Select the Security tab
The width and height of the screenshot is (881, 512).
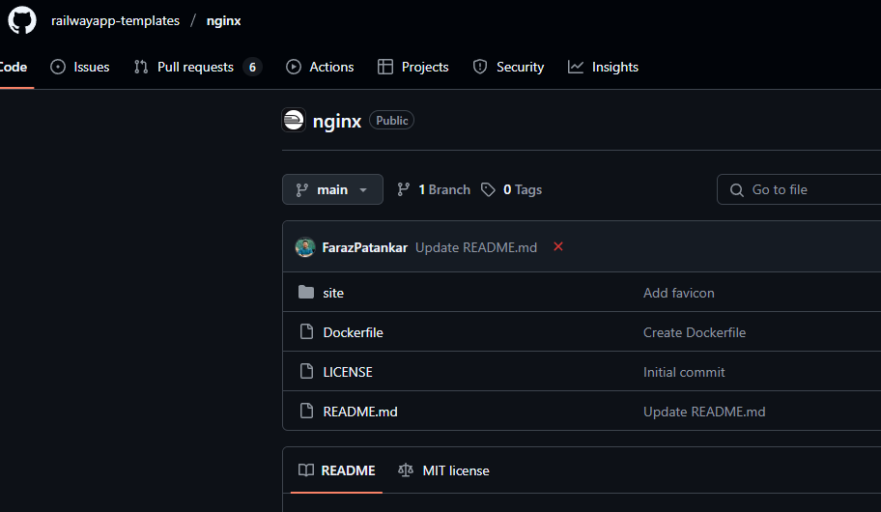coord(508,67)
